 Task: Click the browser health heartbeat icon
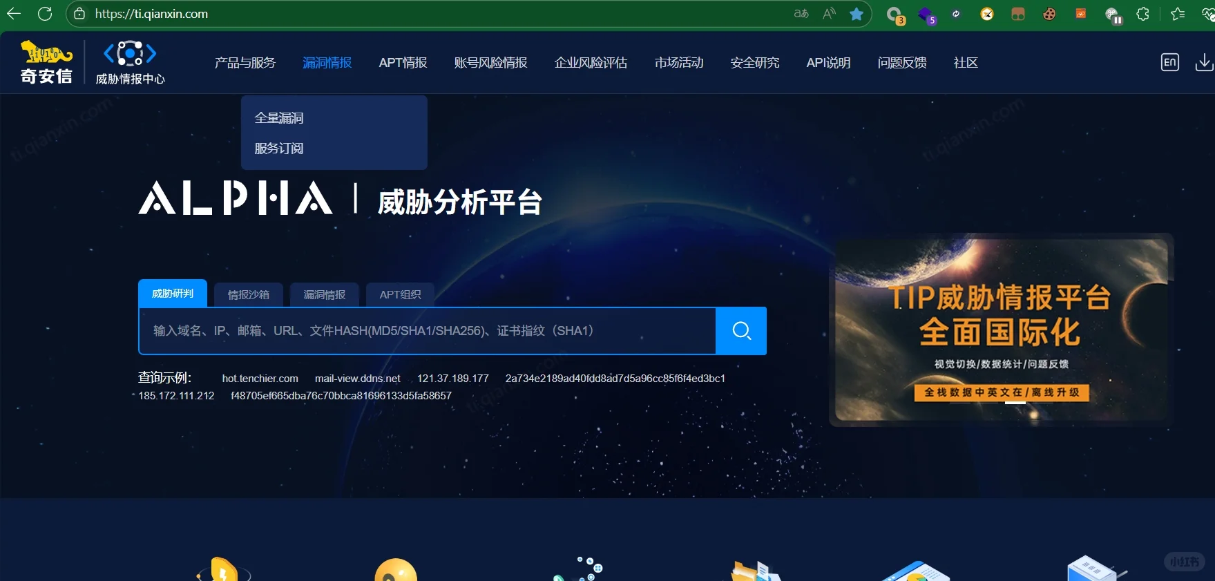tap(1208, 14)
